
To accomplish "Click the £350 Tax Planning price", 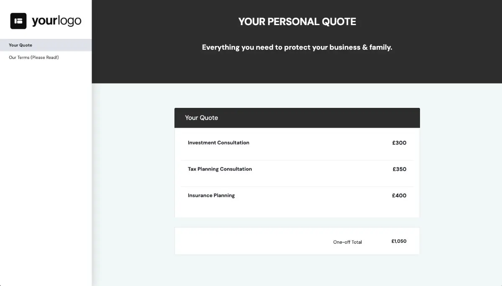I will point(399,169).
